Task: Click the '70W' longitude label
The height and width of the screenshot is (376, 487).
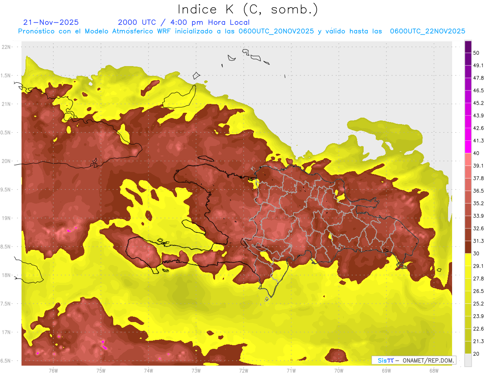Action: 339,371
